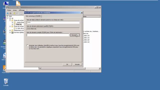Click the read-only www.khair.ma. FQDN field

(53, 29)
